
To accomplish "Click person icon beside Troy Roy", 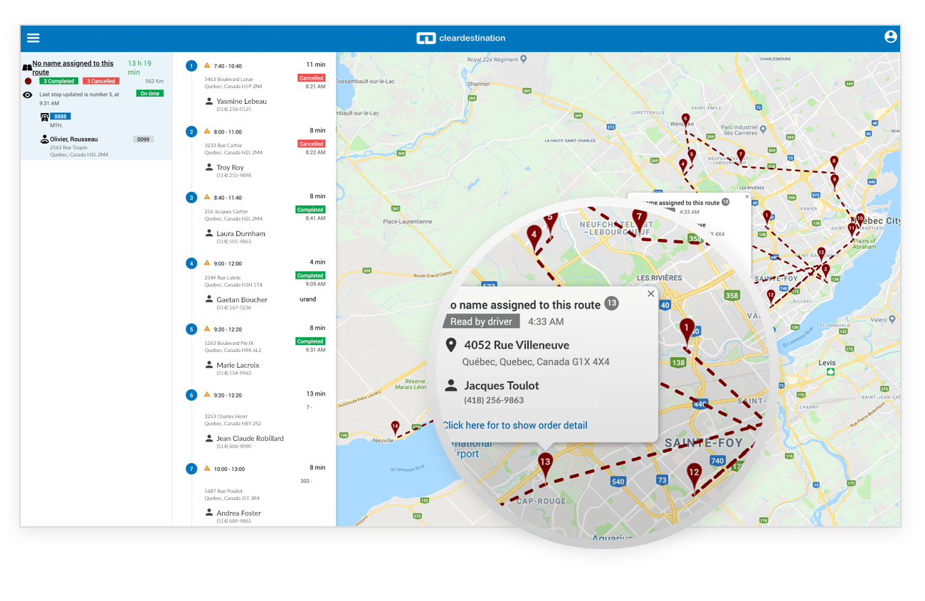I will pos(209,167).
